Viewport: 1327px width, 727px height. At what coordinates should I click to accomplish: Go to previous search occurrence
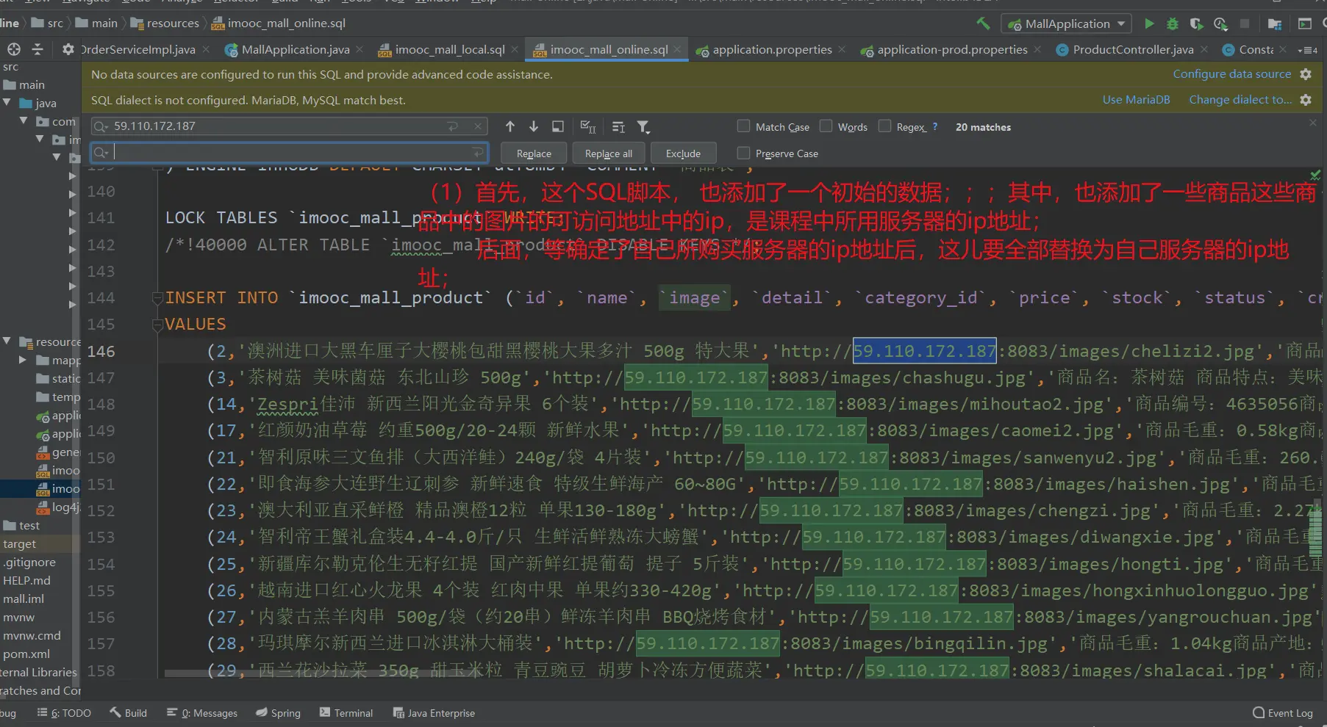[510, 127]
